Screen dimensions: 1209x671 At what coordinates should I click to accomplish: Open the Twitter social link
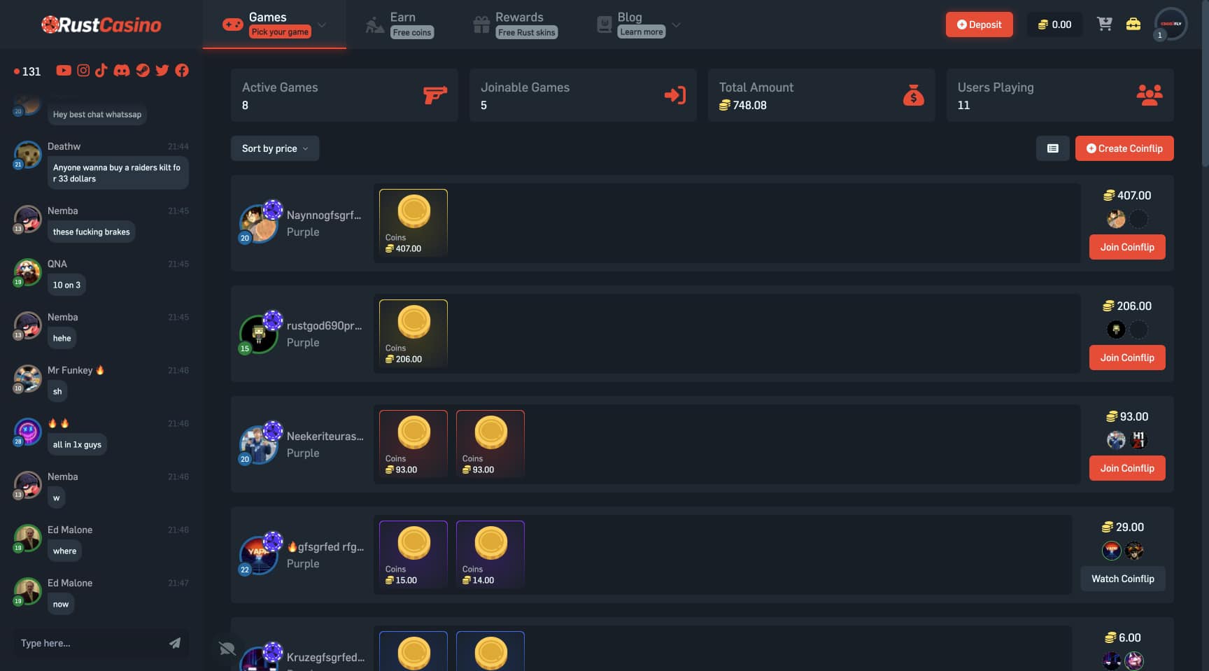(x=162, y=71)
